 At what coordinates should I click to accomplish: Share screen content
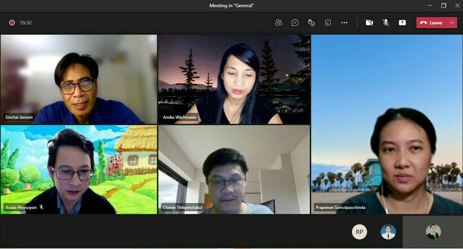[x=402, y=23]
